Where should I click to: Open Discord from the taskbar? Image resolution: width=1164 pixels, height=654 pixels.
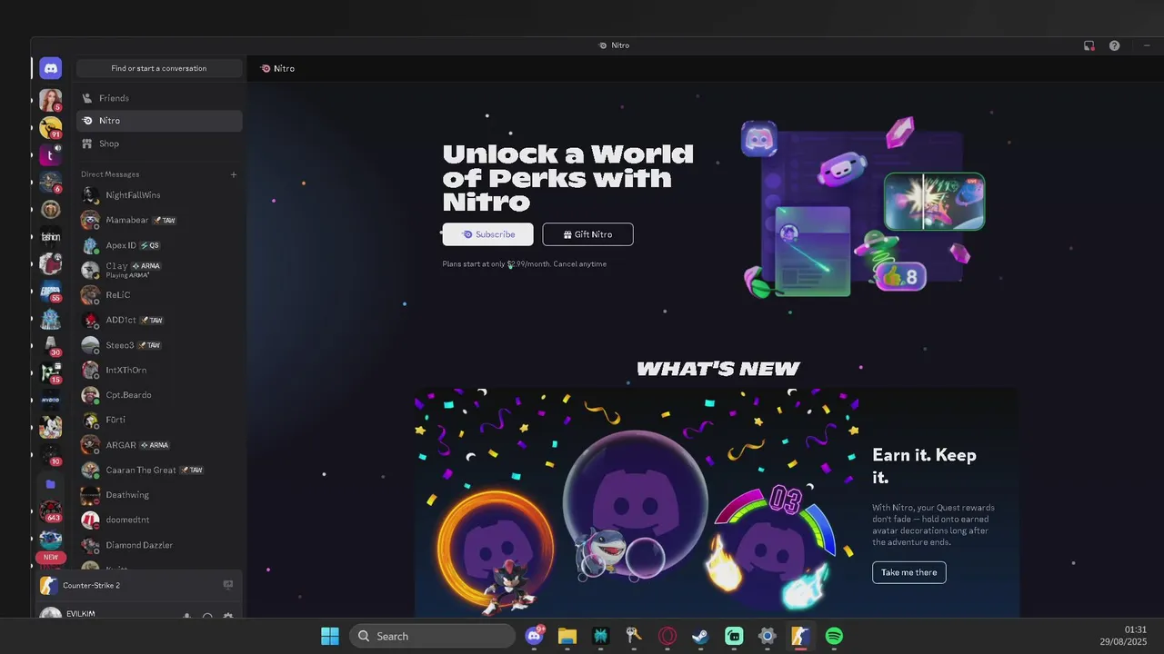click(x=535, y=636)
